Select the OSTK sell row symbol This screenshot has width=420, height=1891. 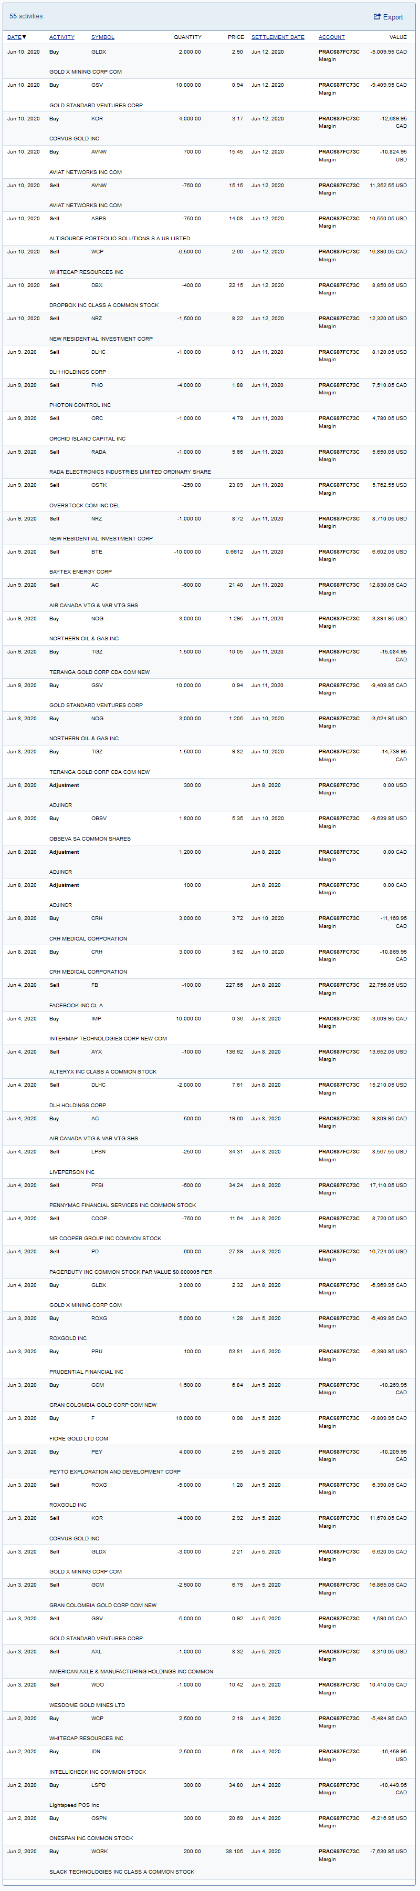[x=98, y=485]
